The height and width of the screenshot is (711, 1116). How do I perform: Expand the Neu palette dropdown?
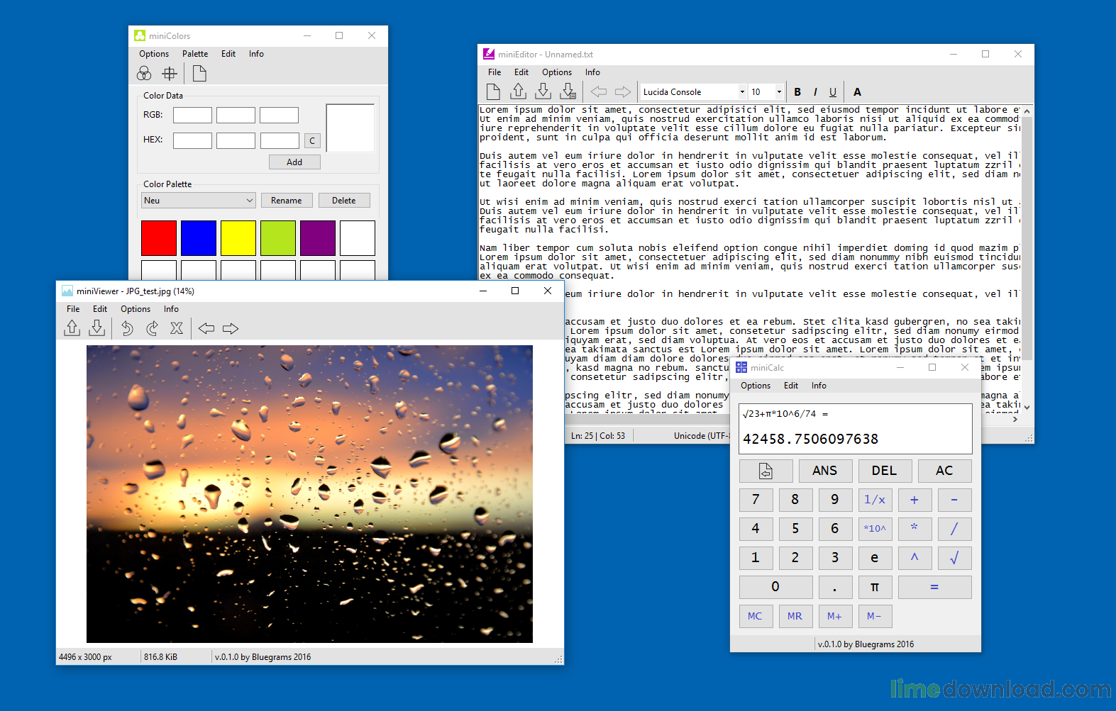point(198,201)
